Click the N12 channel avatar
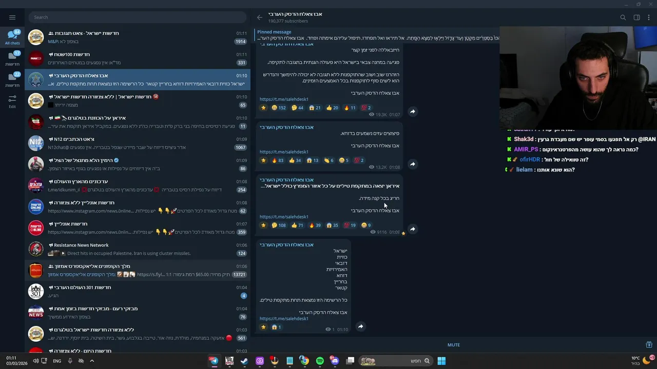The height and width of the screenshot is (369, 657). 36,143
